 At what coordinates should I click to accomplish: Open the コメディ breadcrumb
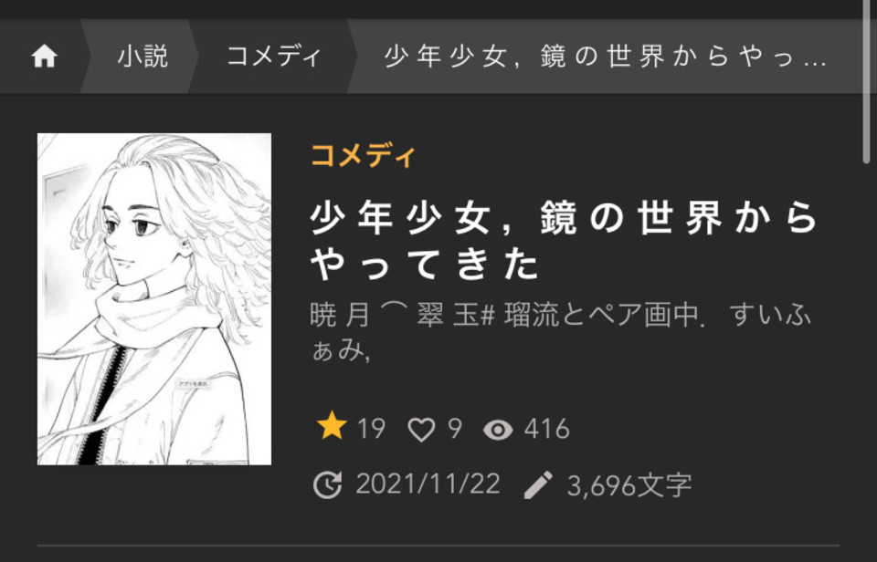pos(273,57)
